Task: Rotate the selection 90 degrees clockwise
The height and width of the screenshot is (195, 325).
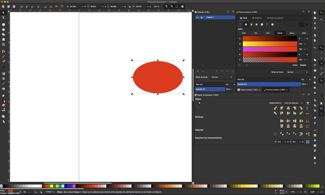Action: coord(27,7)
